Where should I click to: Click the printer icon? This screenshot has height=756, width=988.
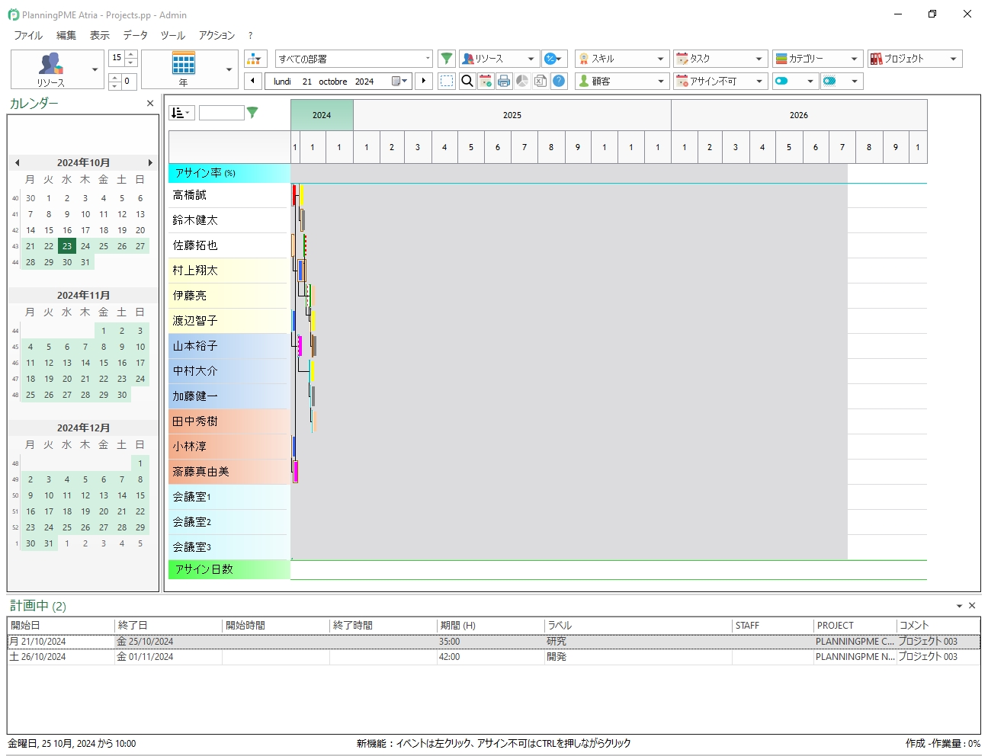(504, 81)
